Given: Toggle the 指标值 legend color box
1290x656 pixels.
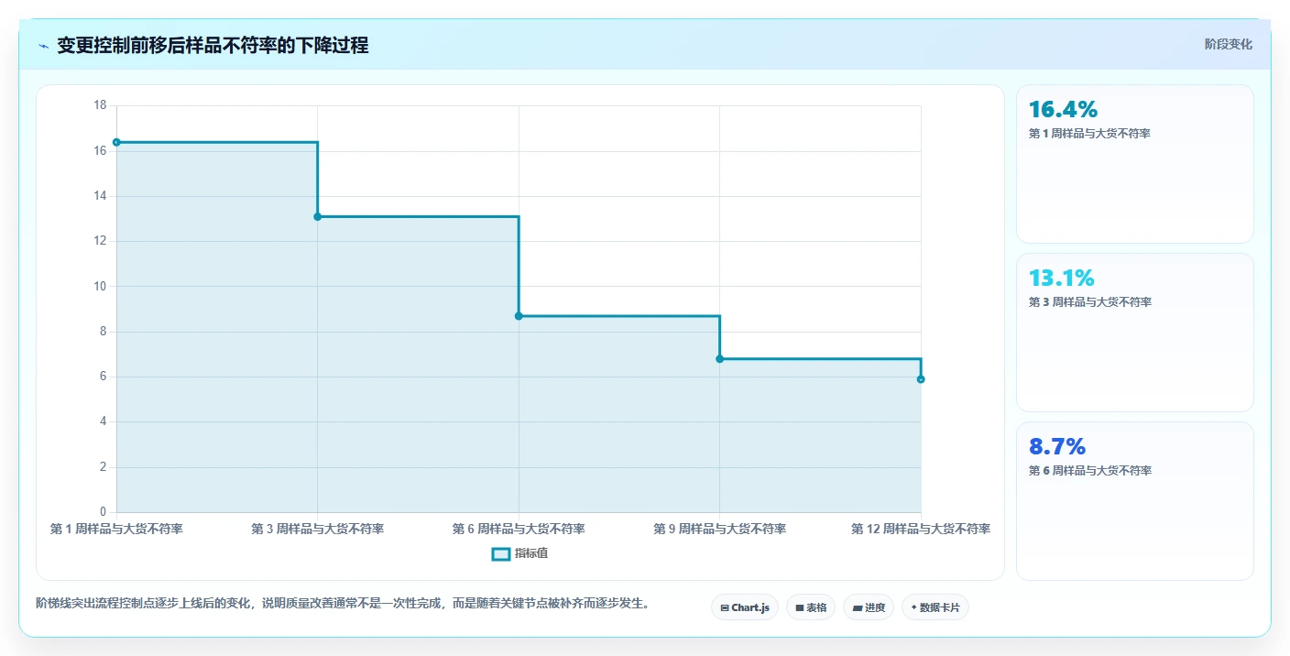Looking at the screenshot, I should point(500,553).
